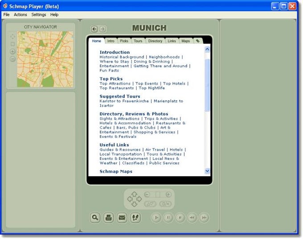Image resolution: width=303 pixels, height=239 pixels.
Task: Pan map right with the right arrow
Action: tap(139, 199)
